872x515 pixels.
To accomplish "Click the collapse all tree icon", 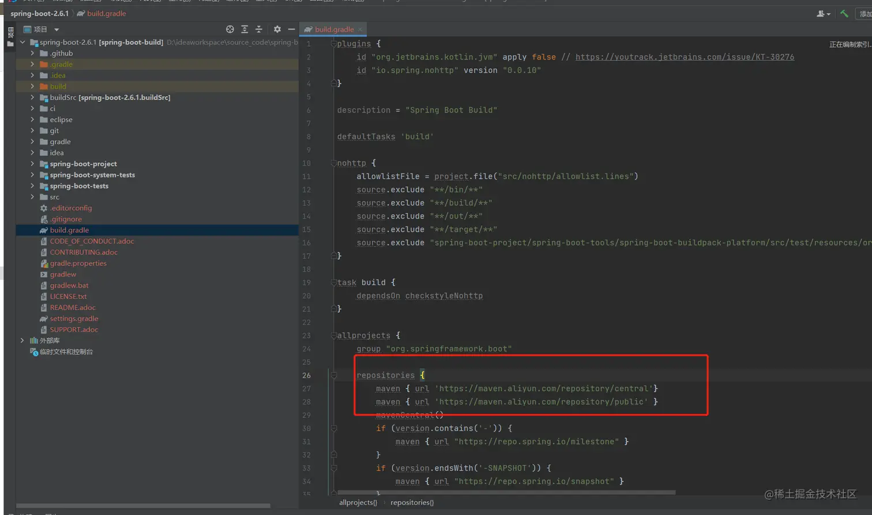I will point(259,29).
